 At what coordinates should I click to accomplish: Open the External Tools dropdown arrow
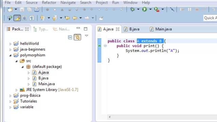tap(163, 9)
